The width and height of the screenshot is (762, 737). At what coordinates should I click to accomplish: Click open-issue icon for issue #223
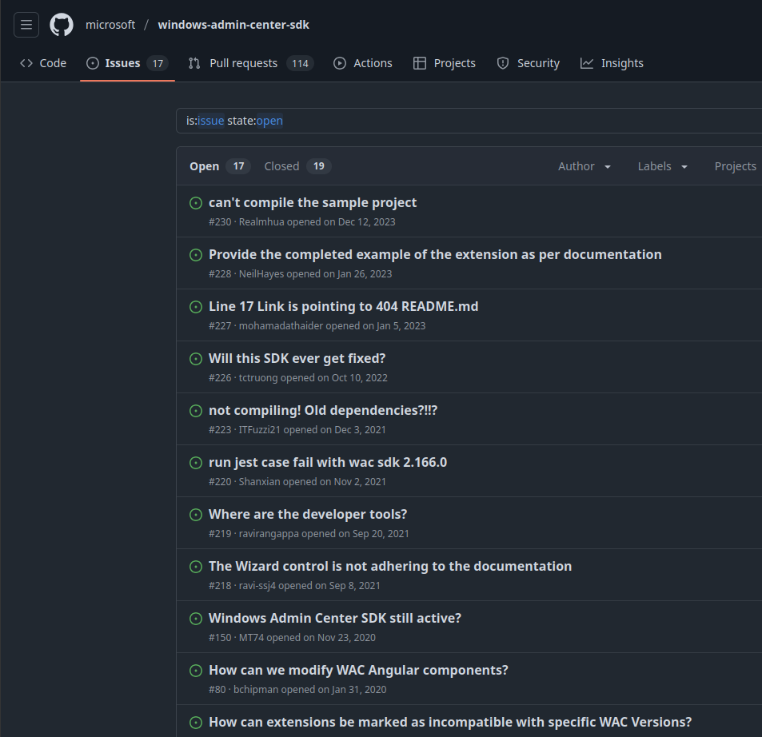(196, 411)
